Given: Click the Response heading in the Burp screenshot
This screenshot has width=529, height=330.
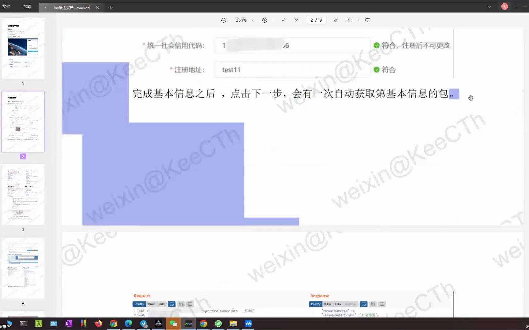Looking at the screenshot, I should pos(320,296).
